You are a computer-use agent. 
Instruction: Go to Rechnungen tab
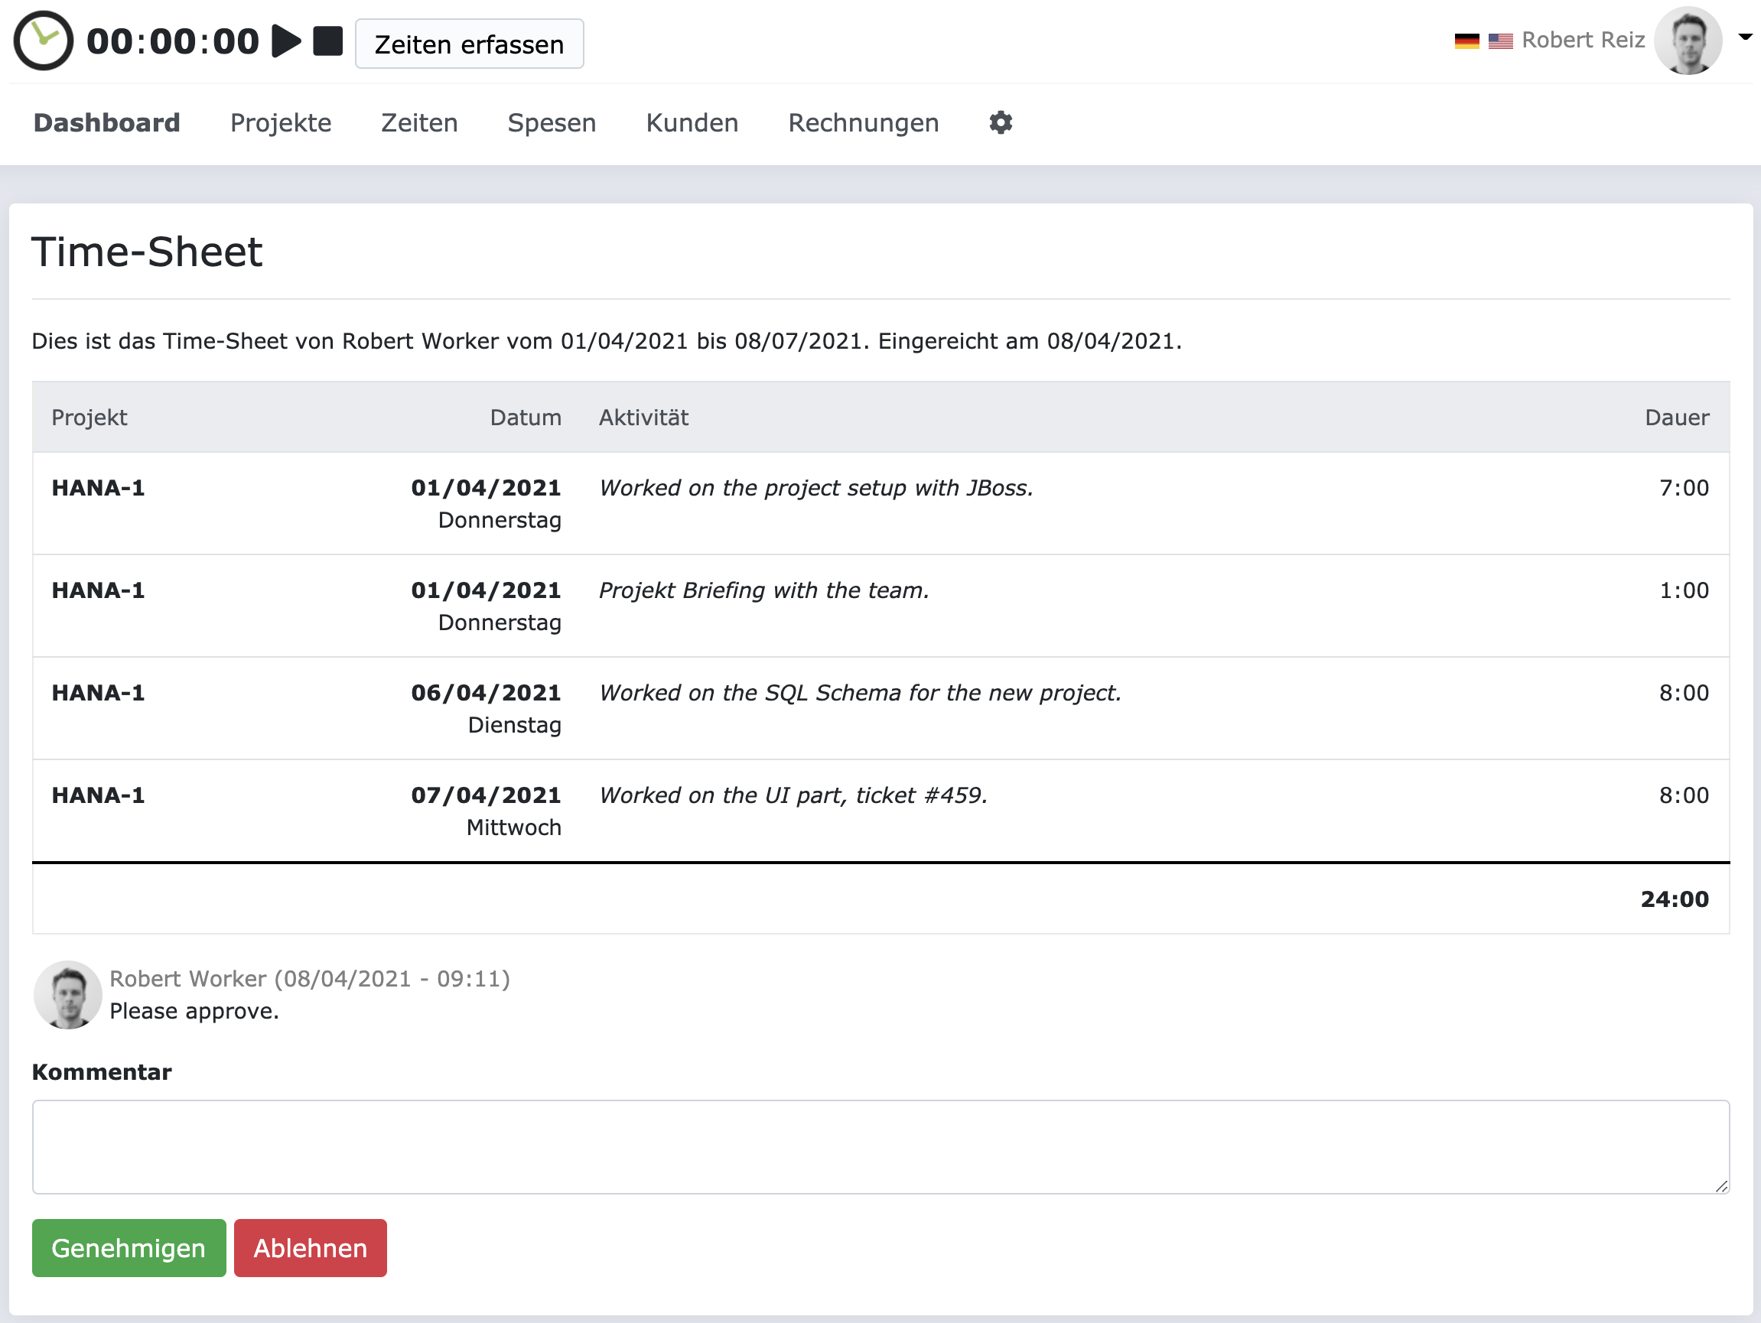[x=863, y=122]
